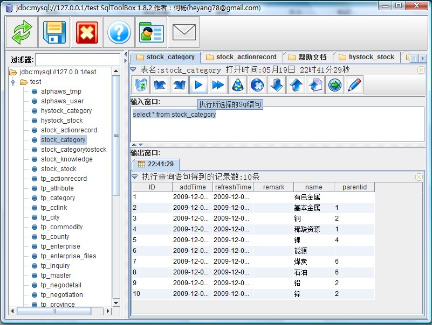Select the stock_categorytostock table
The image size is (432, 325).
click(73, 149)
